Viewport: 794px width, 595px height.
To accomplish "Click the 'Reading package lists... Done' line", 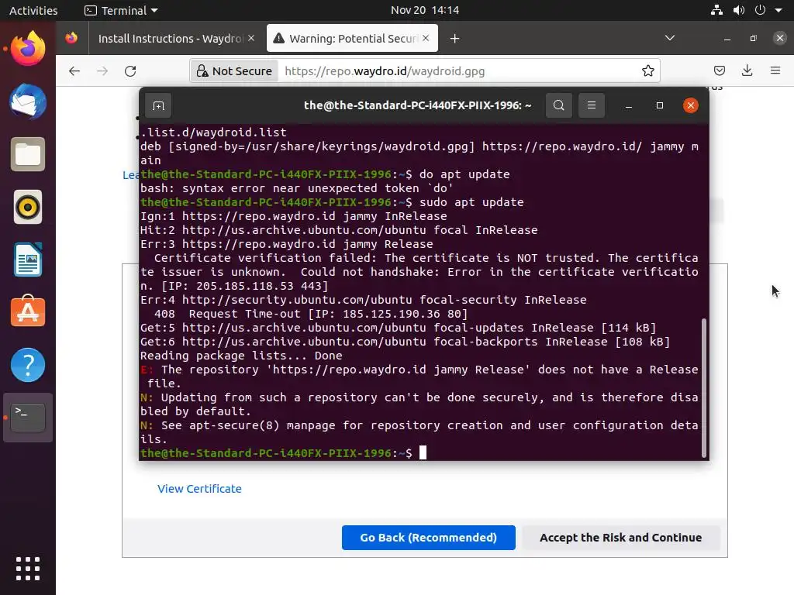I will 241,356.
